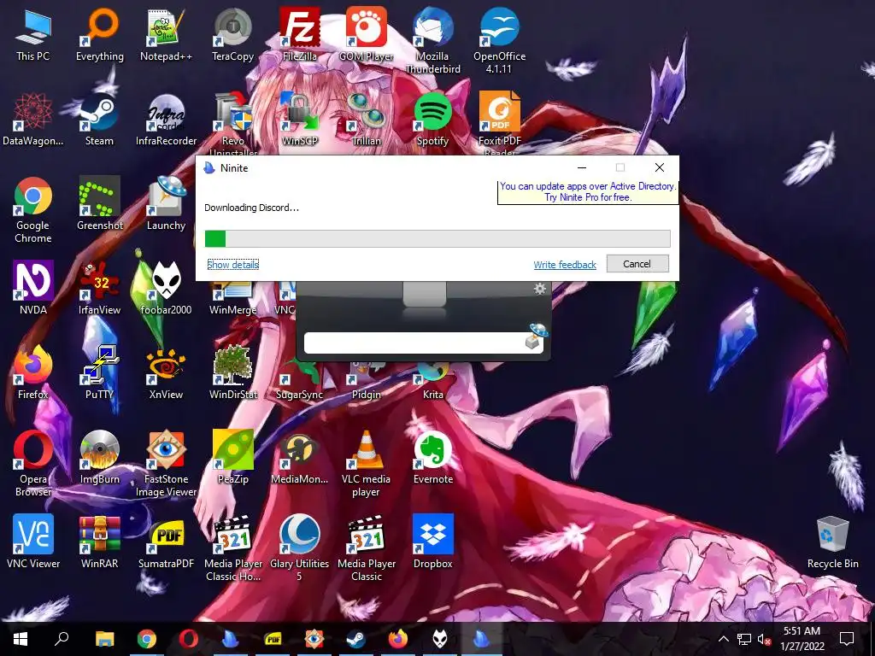Screen dimensions: 875x656
Task: Open the taskbar clock showing 5:51 AM
Action: [802, 639]
